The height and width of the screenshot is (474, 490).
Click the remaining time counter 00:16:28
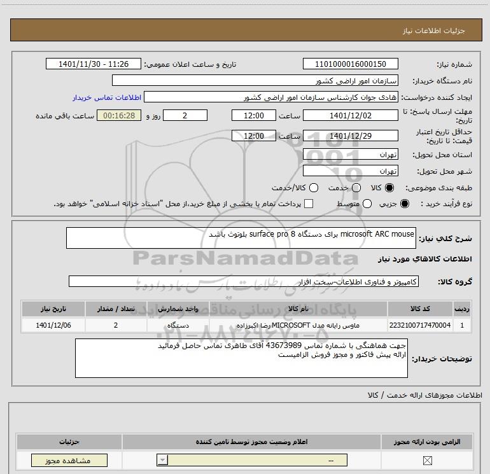pyautogui.click(x=119, y=115)
